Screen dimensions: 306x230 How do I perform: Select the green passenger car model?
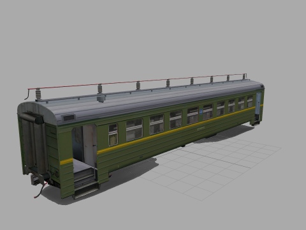click(140, 136)
